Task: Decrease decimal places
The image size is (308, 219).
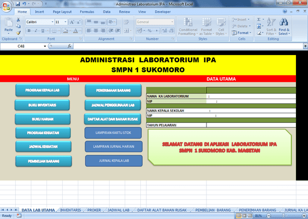Action: (171, 31)
